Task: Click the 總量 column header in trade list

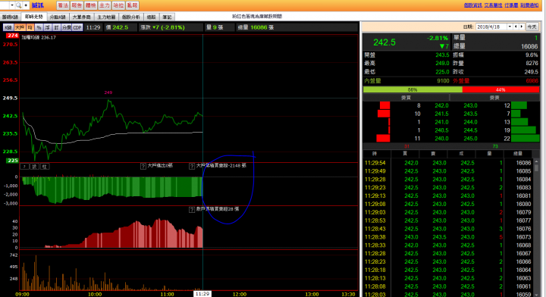Action: point(518,154)
